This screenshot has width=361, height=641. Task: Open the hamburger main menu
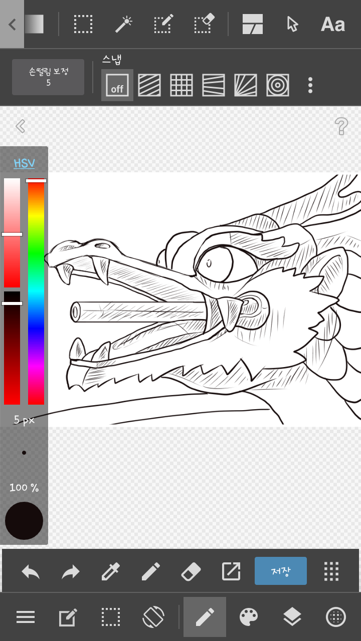click(x=26, y=617)
